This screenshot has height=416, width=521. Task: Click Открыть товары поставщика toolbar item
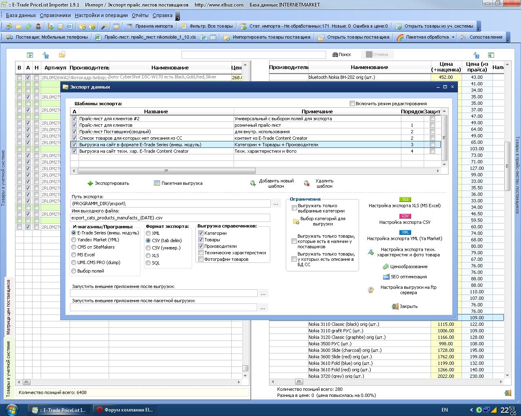[x=354, y=37]
